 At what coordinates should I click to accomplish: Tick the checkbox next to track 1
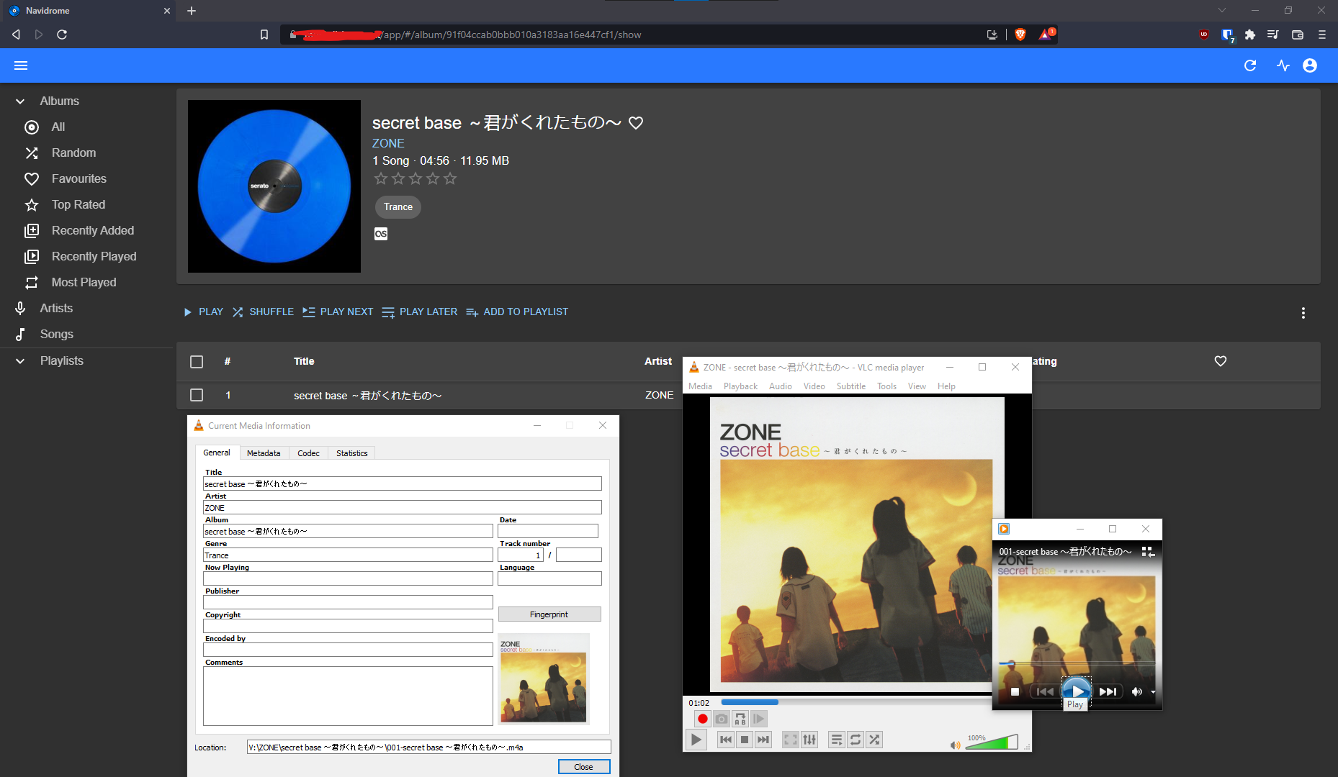point(196,395)
